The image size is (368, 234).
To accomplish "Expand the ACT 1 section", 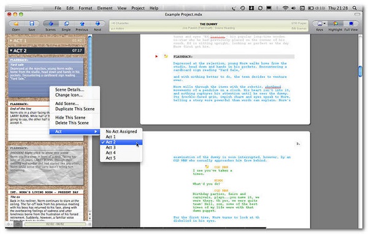I will (11, 41).
